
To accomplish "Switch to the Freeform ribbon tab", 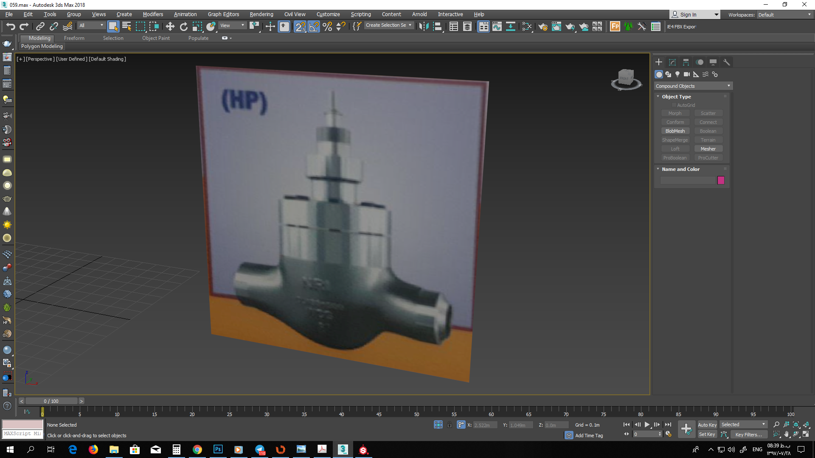I will tap(74, 38).
